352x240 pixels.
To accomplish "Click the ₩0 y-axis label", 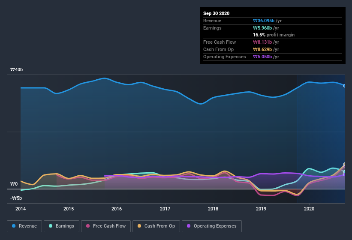I will (x=14, y=184).
